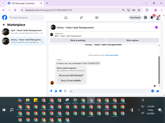Open Chrome profile icon

pos(155,10)
